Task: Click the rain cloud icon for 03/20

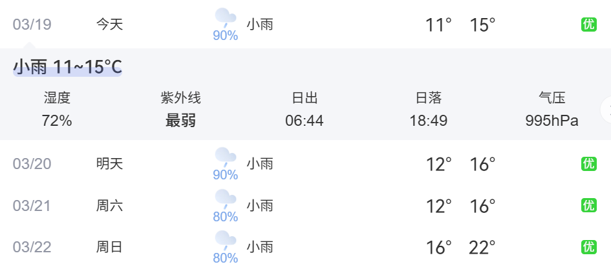Action: click(x=225, y=157)
